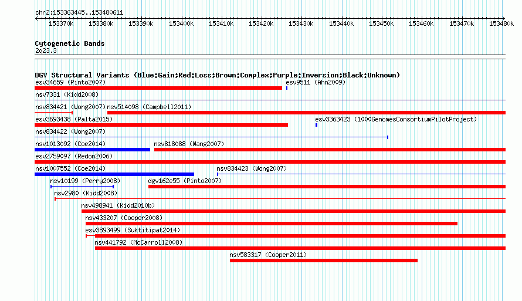Open the nsv498941 (Kidd2010b) label
The image size is (522, 301).
[x=118, y=205]
